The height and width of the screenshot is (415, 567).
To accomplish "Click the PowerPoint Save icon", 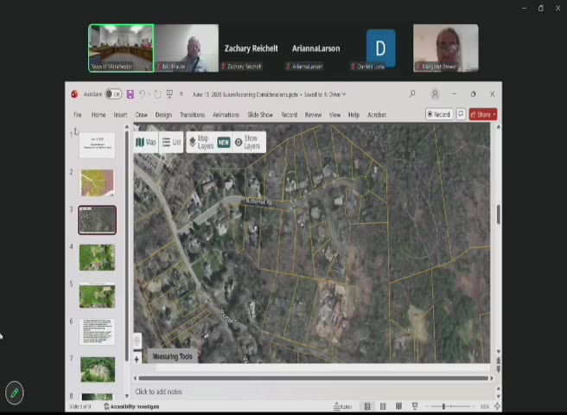I will (131, 94).
